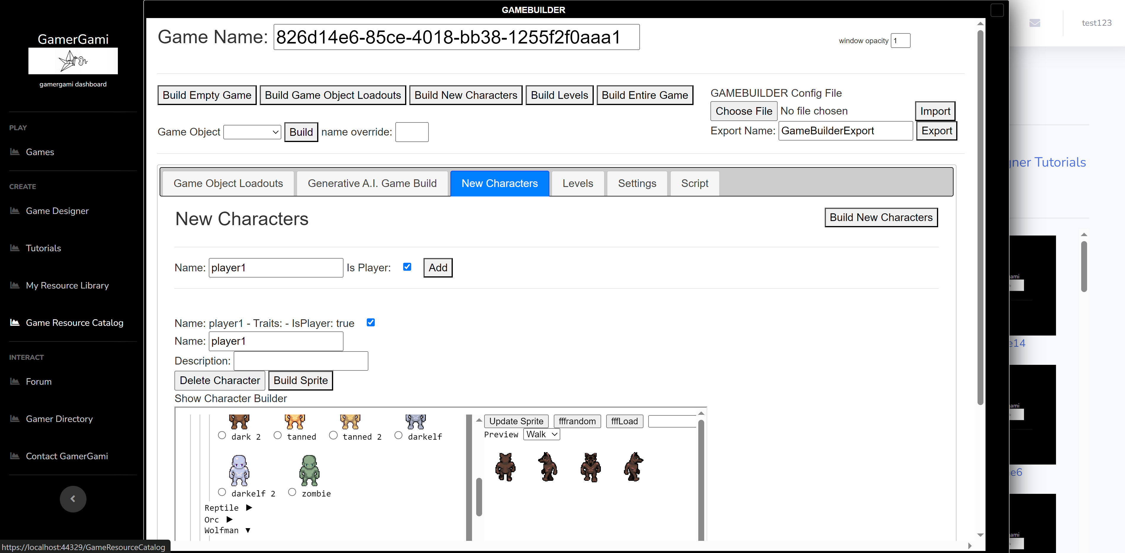Click the window opacity number field
1125x553 pixels.
900,41
